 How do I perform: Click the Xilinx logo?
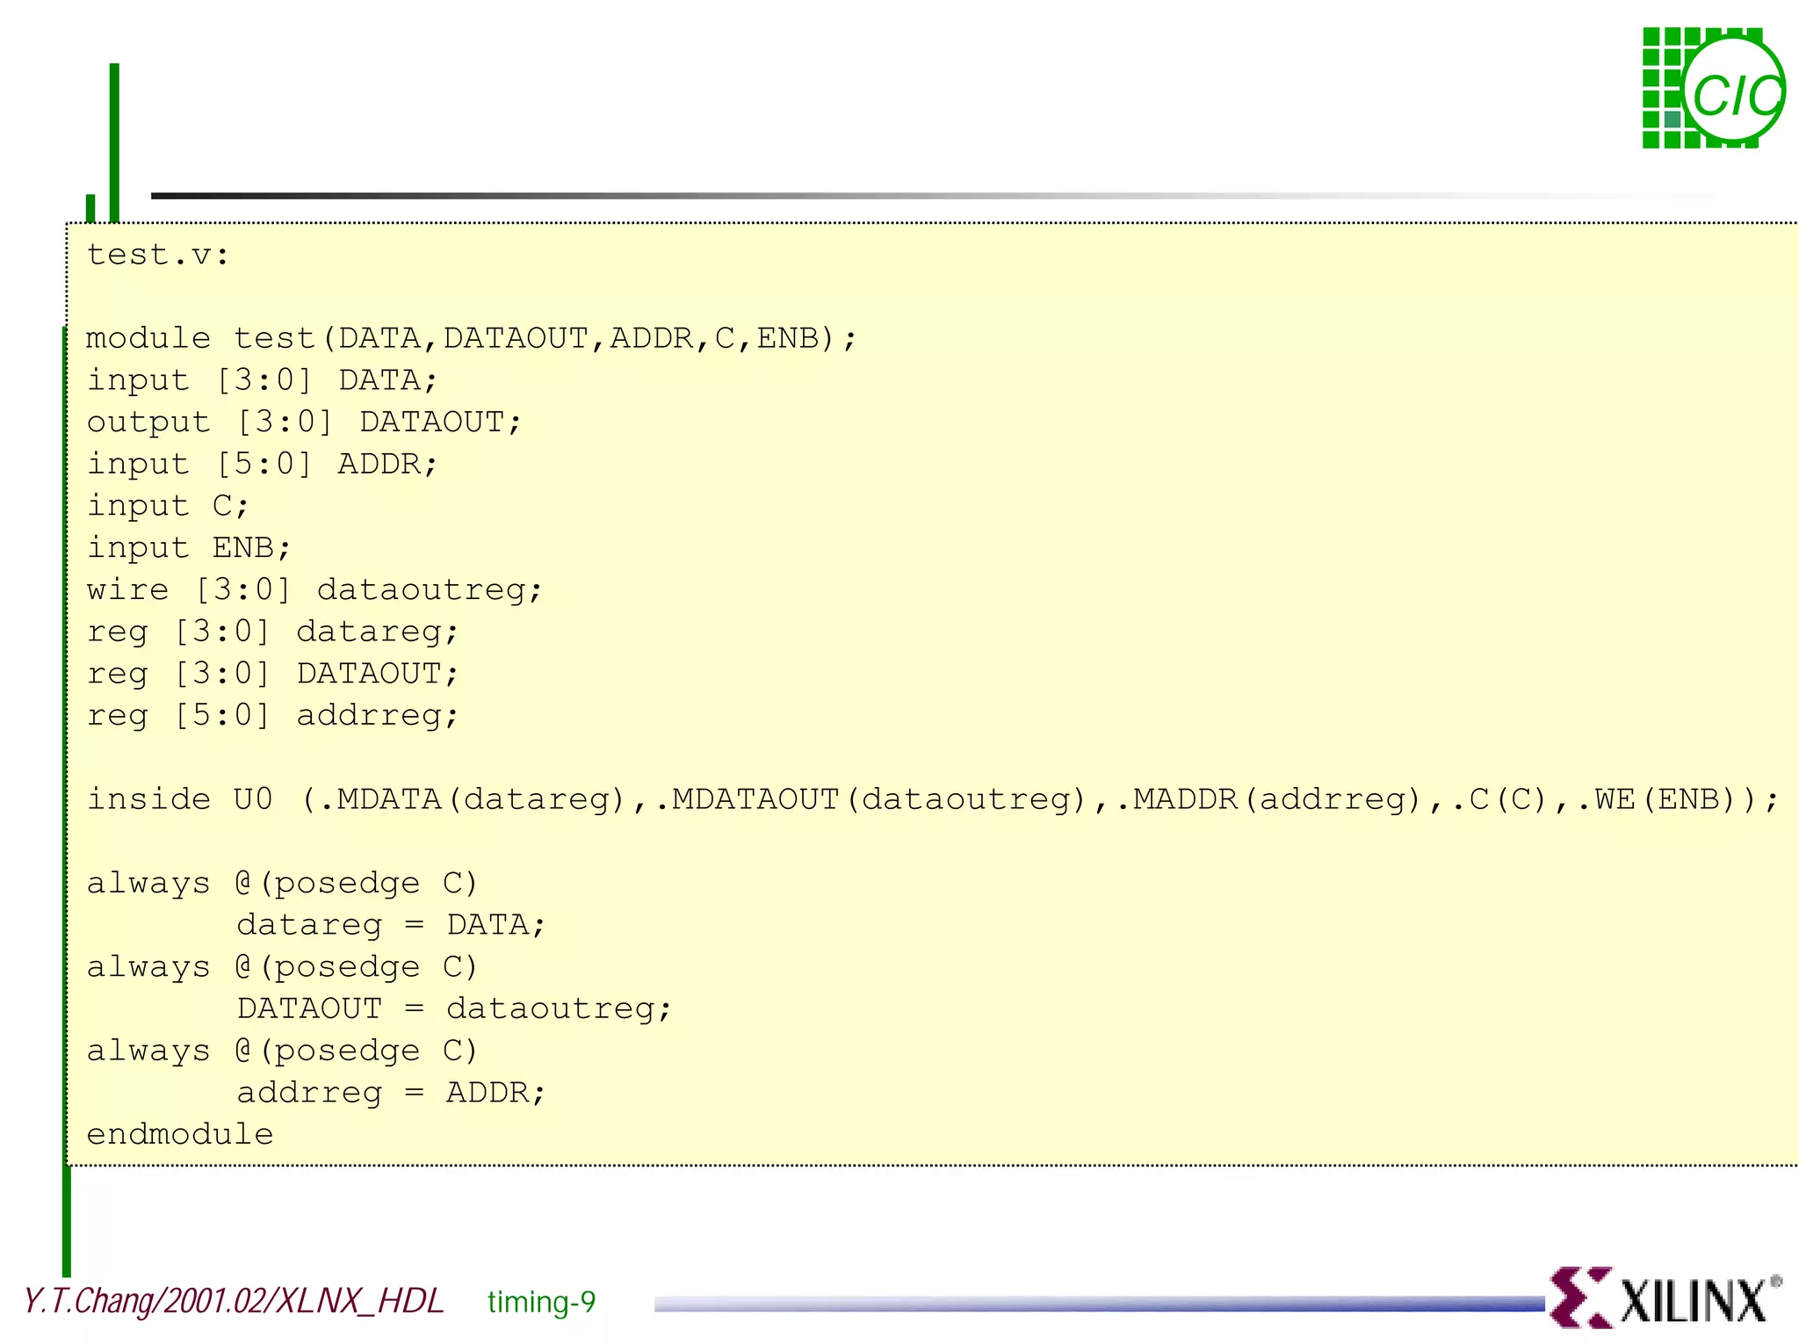(x=1665, y=1297)
